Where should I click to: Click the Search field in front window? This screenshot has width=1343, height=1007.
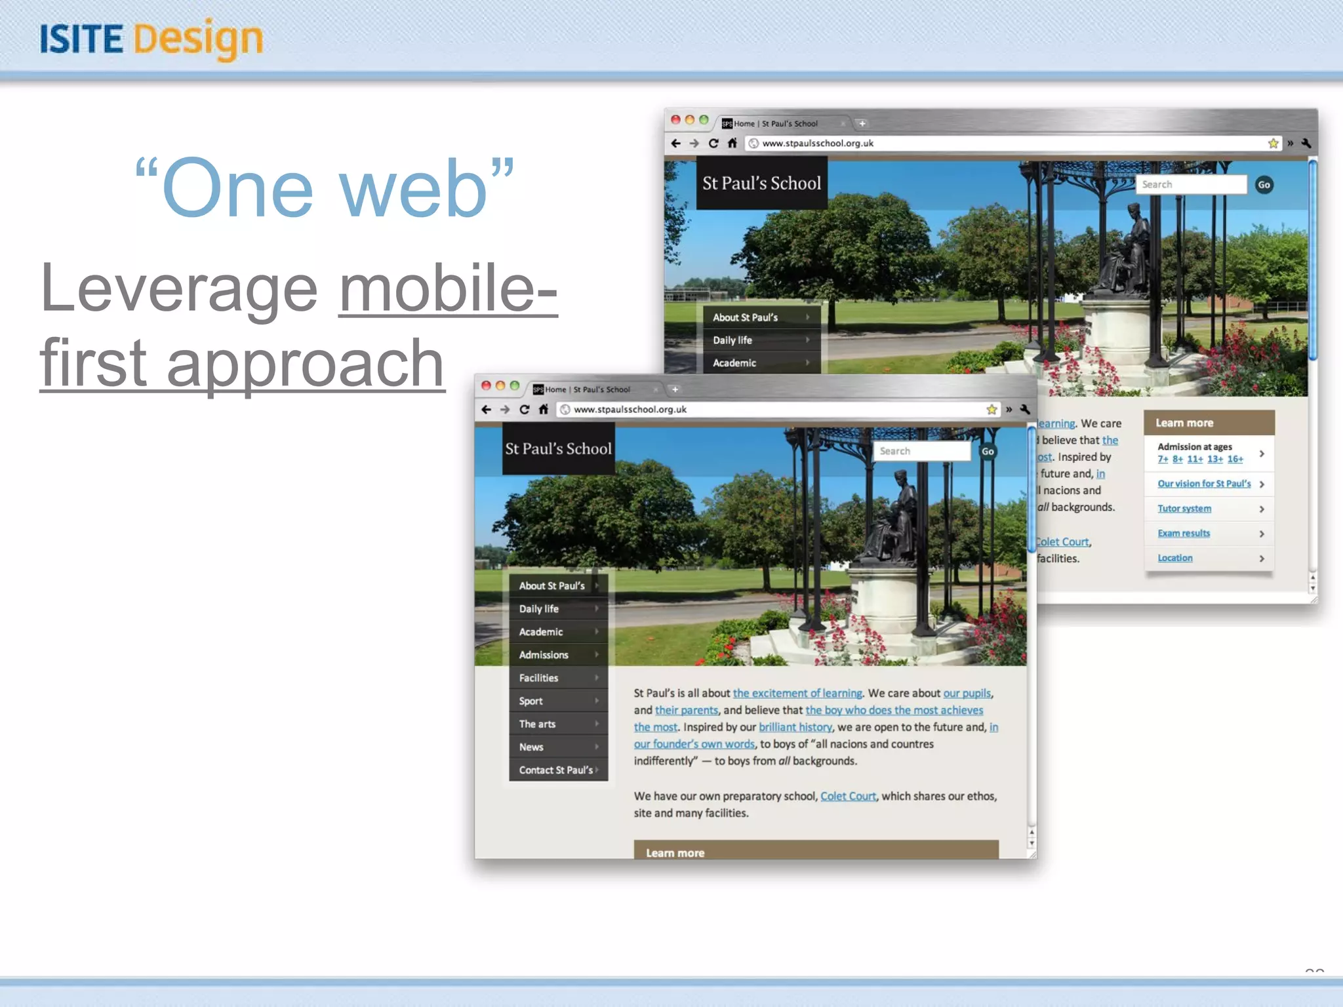[921, 451]
